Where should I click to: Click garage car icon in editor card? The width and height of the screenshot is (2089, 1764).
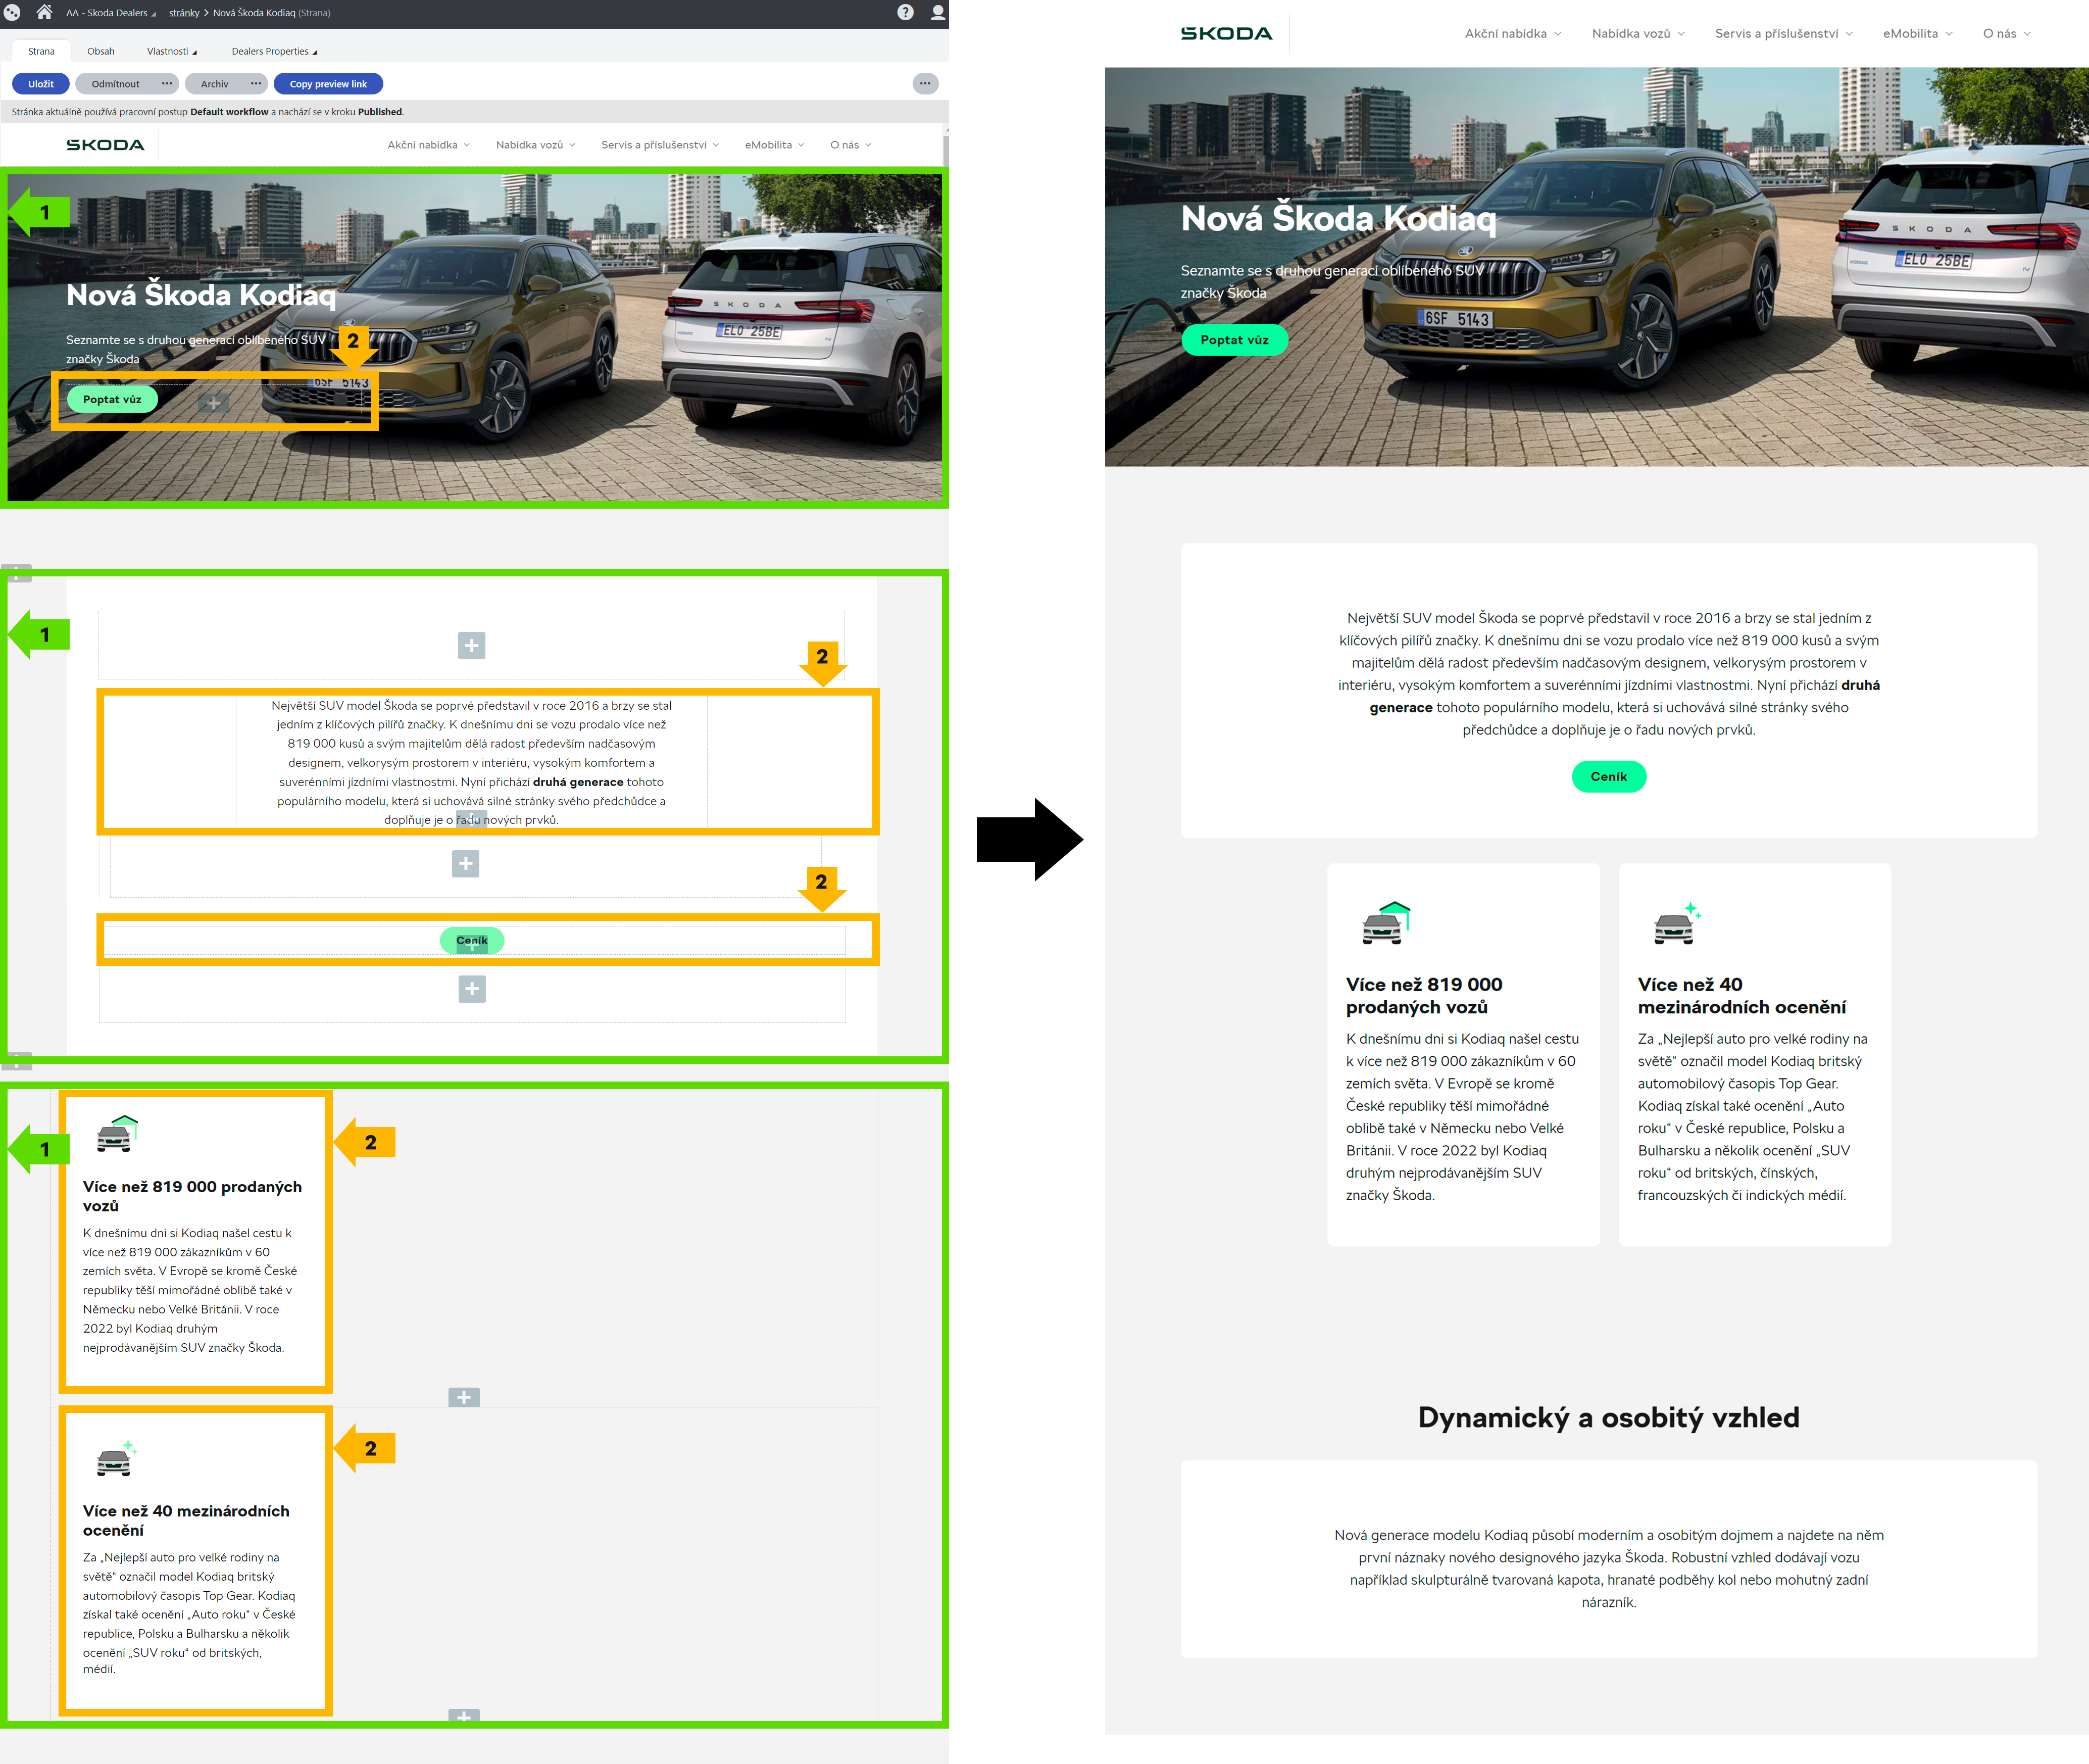[x=117, y=1134]
